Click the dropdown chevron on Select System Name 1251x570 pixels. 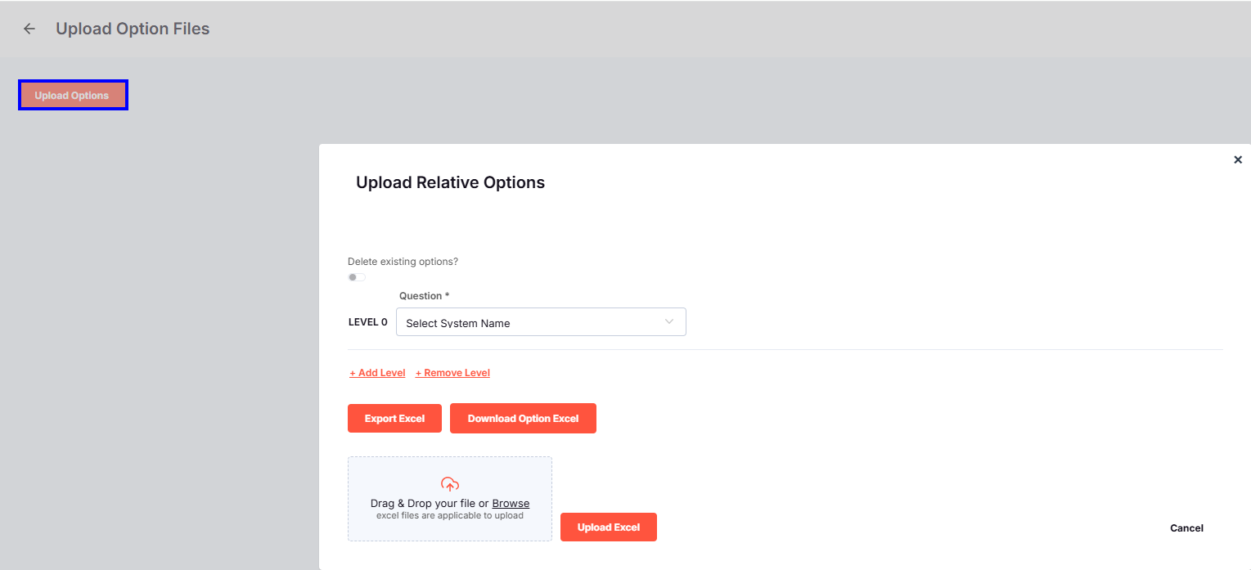click(668, 321)
